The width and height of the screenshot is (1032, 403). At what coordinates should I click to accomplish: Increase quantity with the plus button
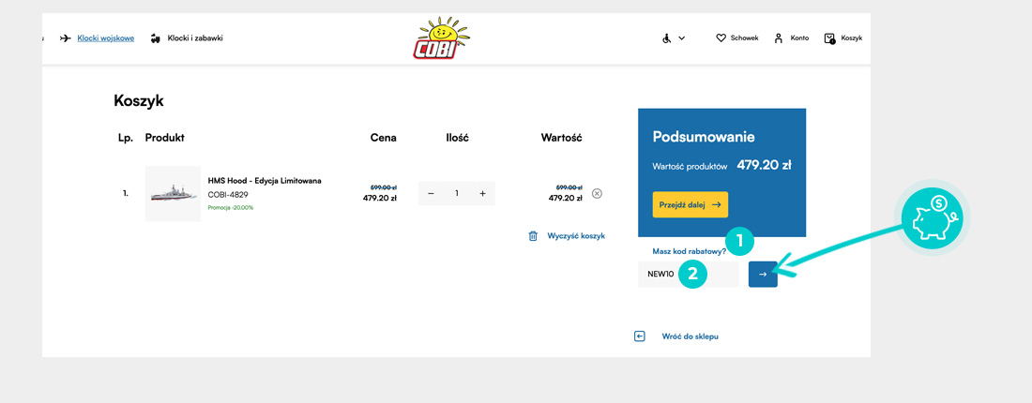coord(482,194)
